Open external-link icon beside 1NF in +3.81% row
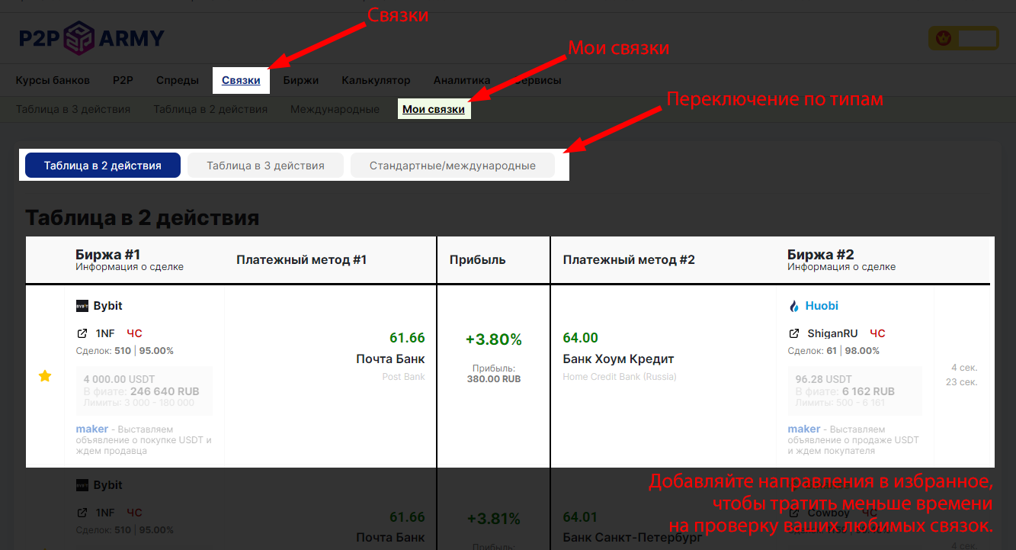This screenshot has width=1016, height=550. click(82, 513)
